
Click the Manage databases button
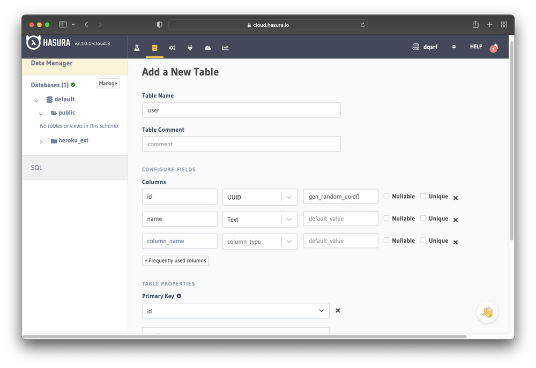108,84
